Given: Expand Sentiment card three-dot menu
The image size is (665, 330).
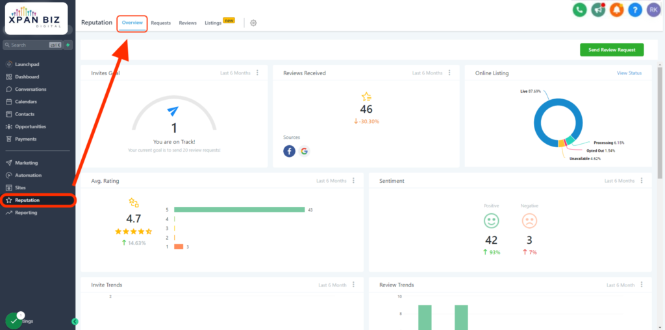Looking at the screenshot, I should [642, 181].
